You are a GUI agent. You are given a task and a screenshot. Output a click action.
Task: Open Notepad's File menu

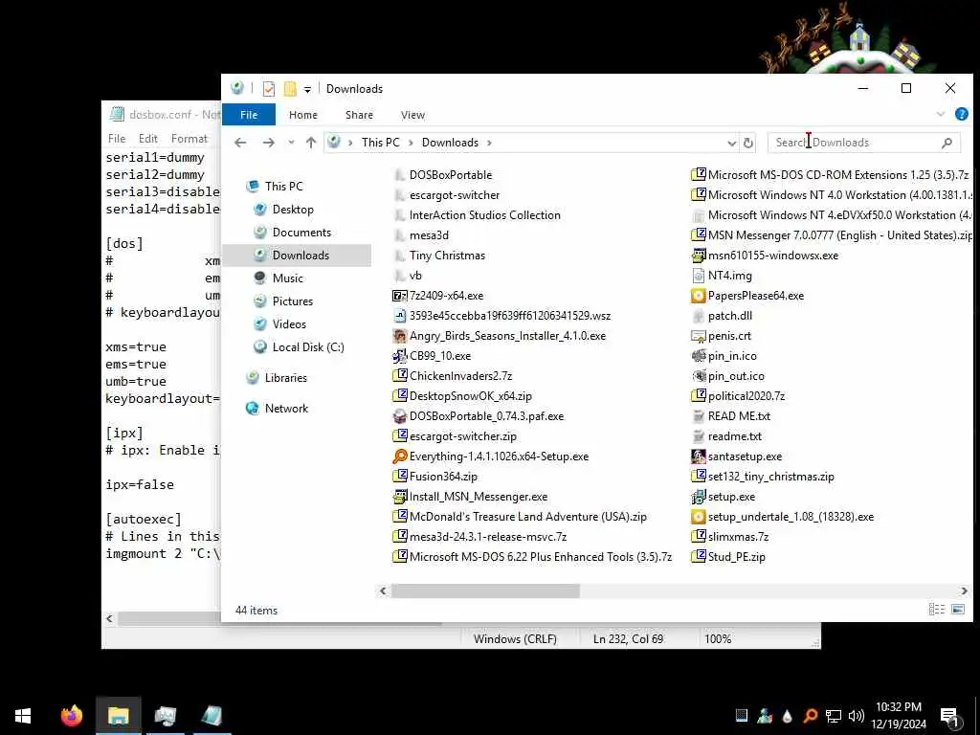117,139
